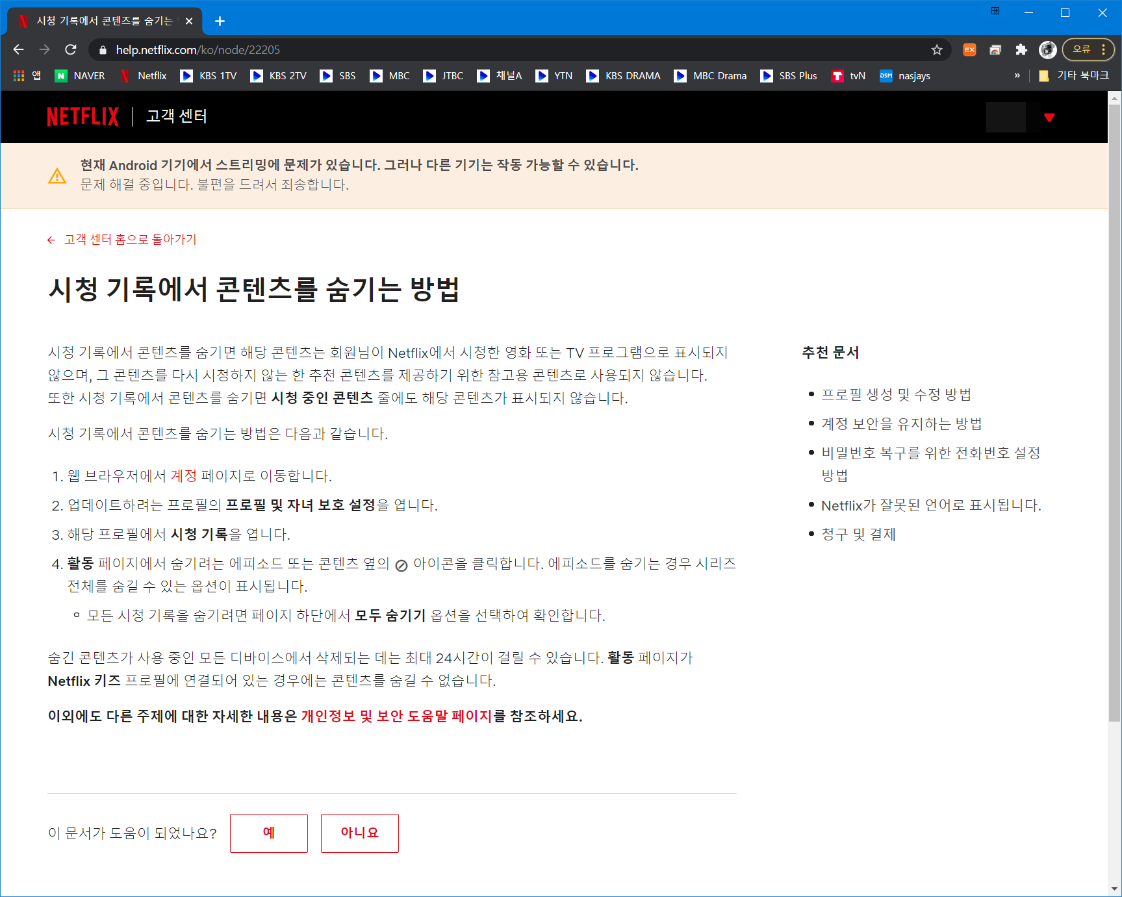The width and height of the screenshot is (1122, 897).
Task: Click the browser forward arrow
Action: click(44, 49)
